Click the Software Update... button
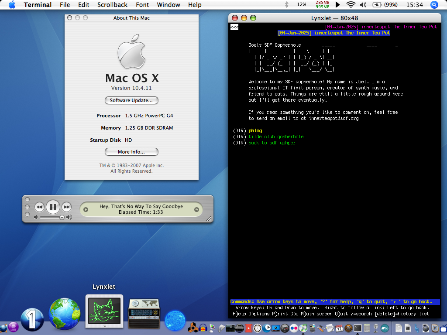Screen dimensions: 447x335 click(x=131, y=100)
